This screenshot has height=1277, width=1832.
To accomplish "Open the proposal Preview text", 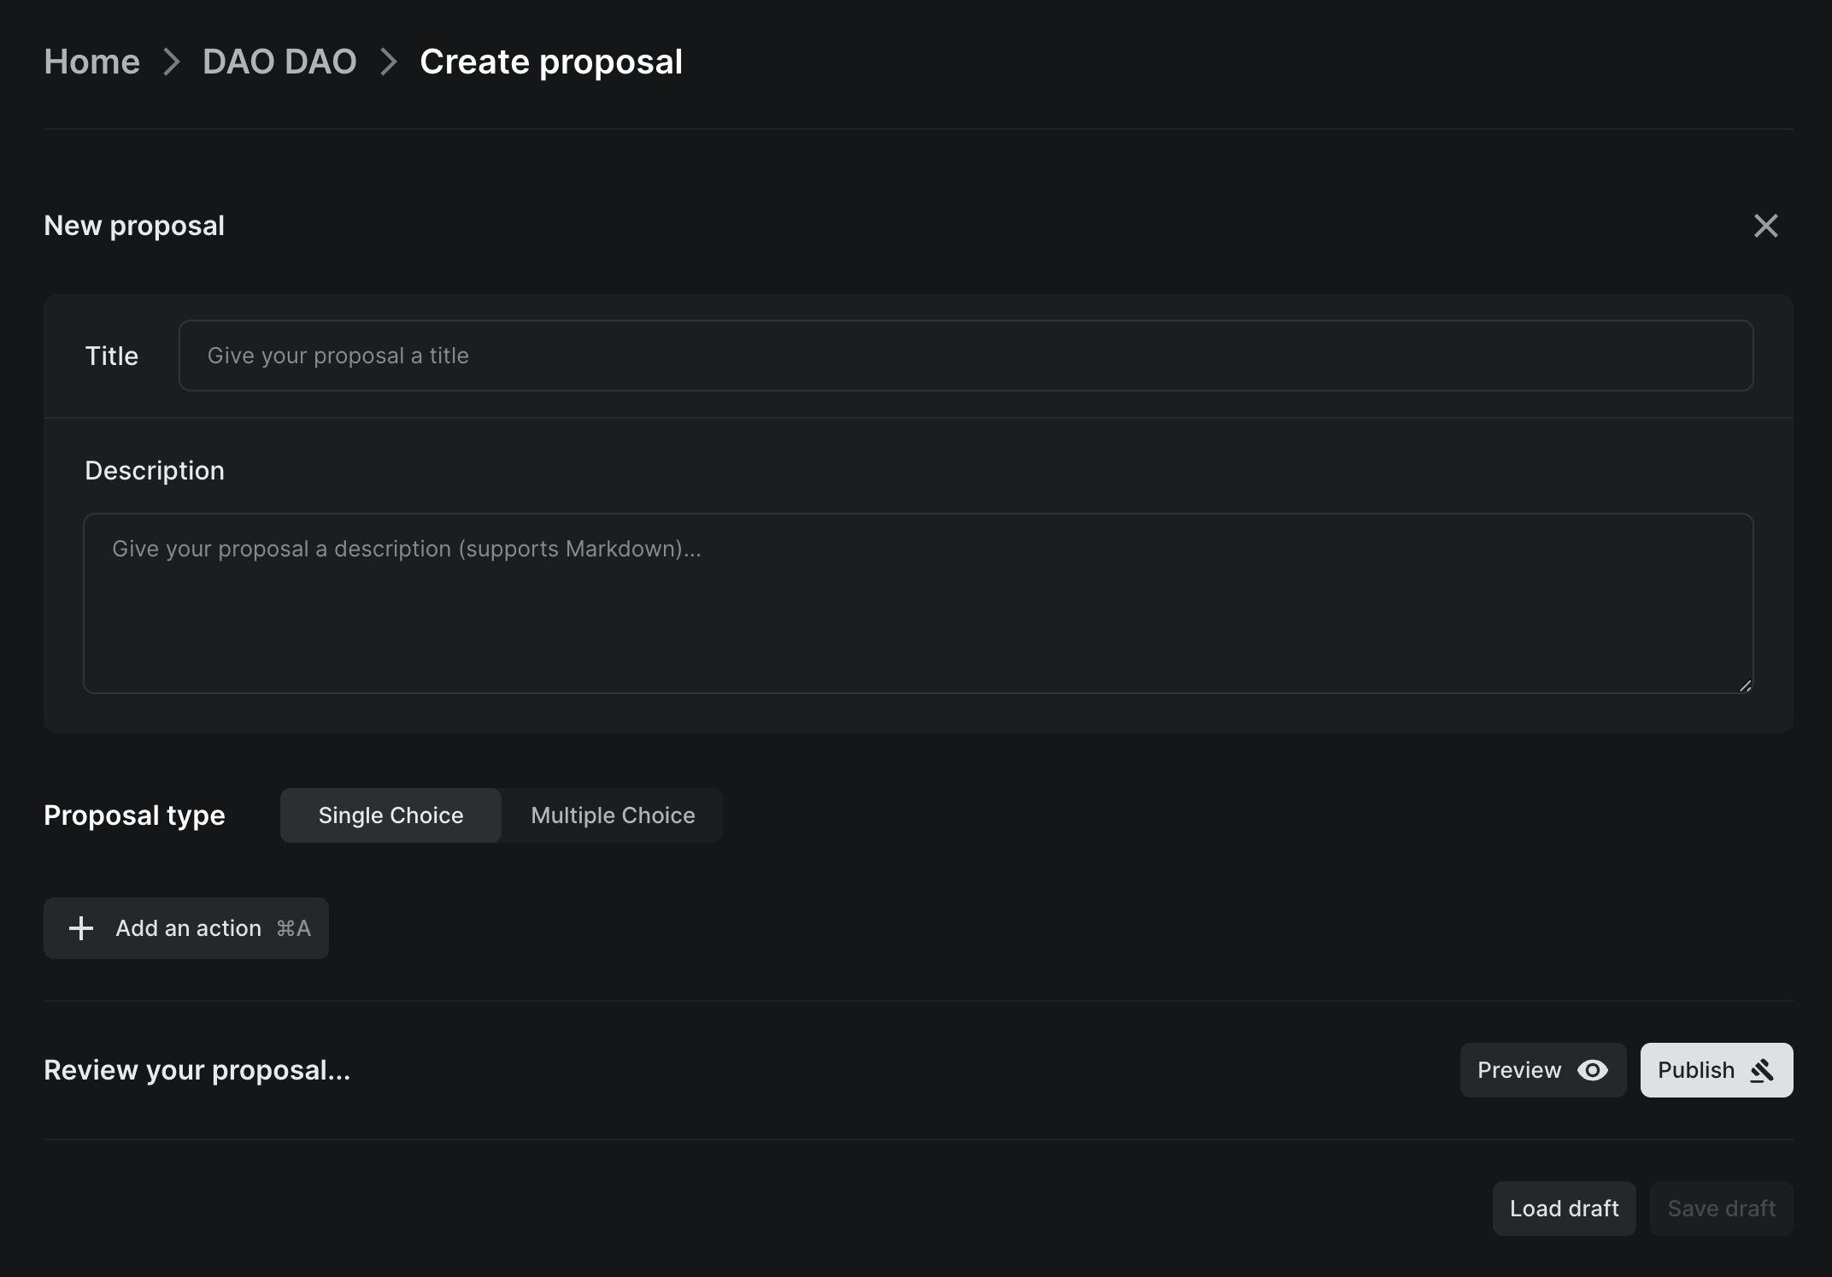I will [x=1518, y=1070].
